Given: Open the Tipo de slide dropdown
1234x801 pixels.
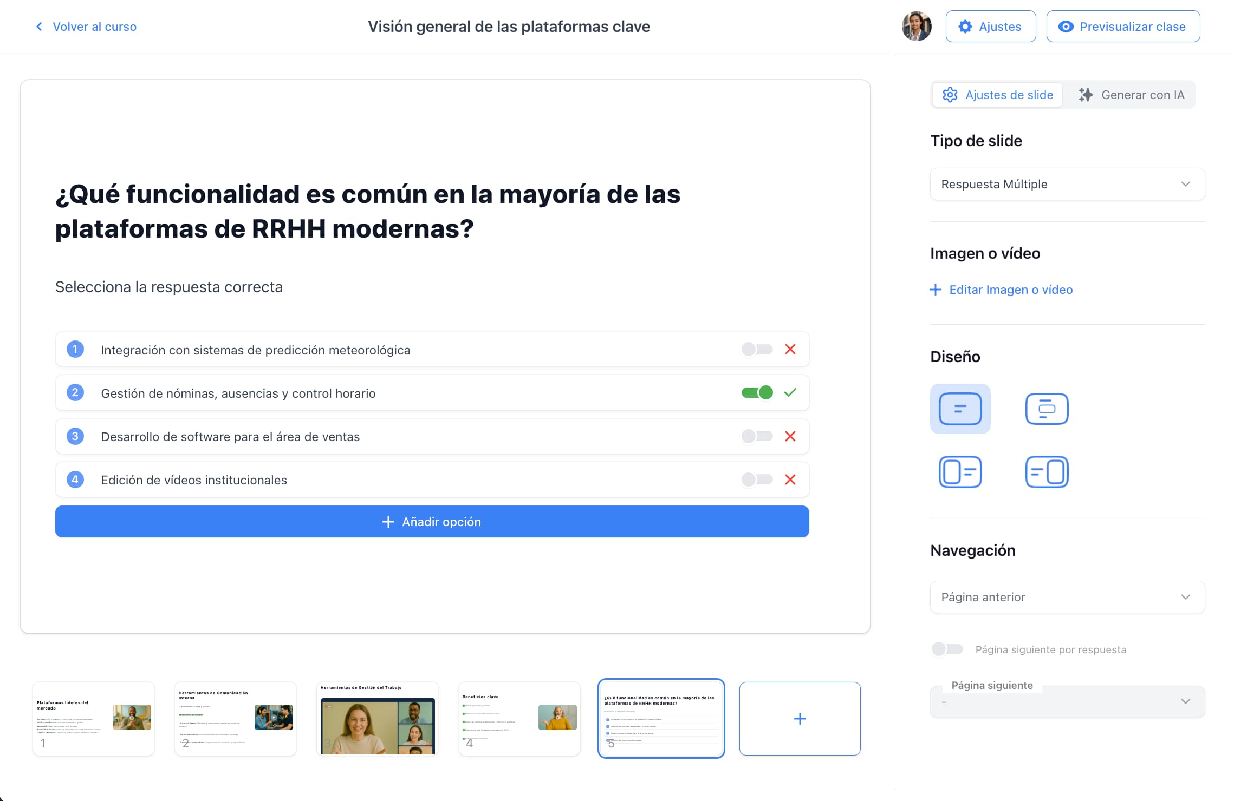Looking at the screenshot, I should [x=1067, y=184].
